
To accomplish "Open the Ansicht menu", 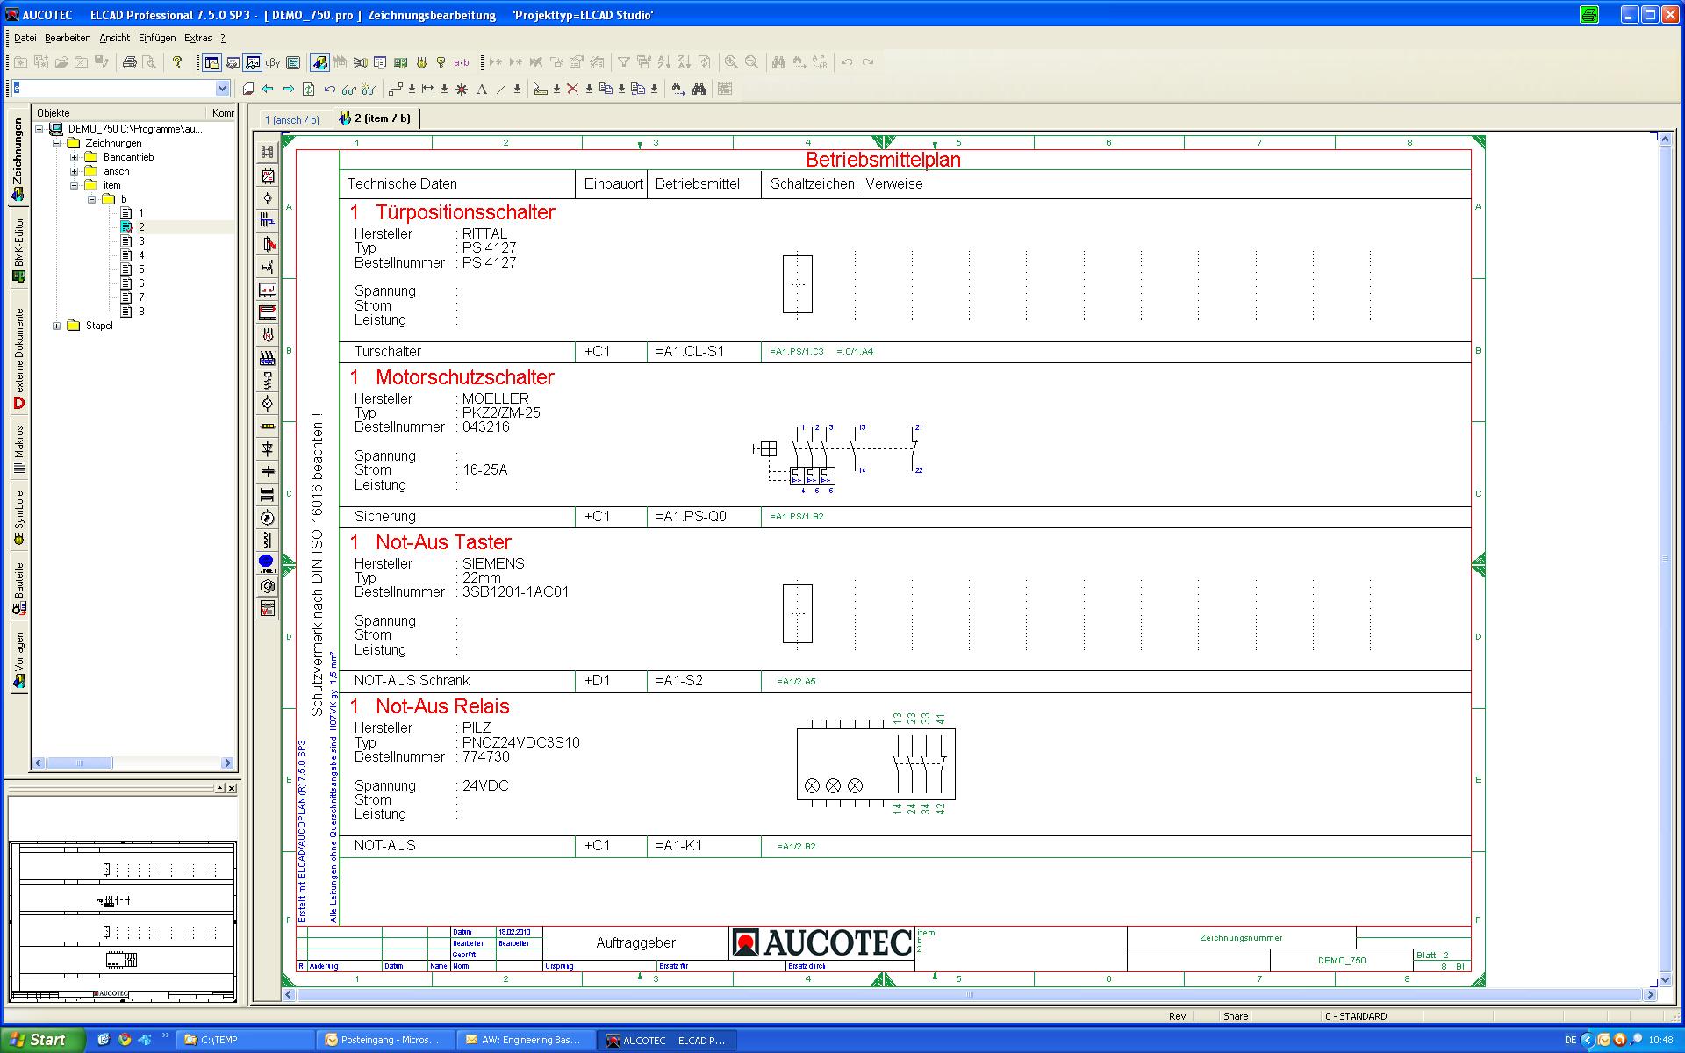I will click(x=114, y=38).
